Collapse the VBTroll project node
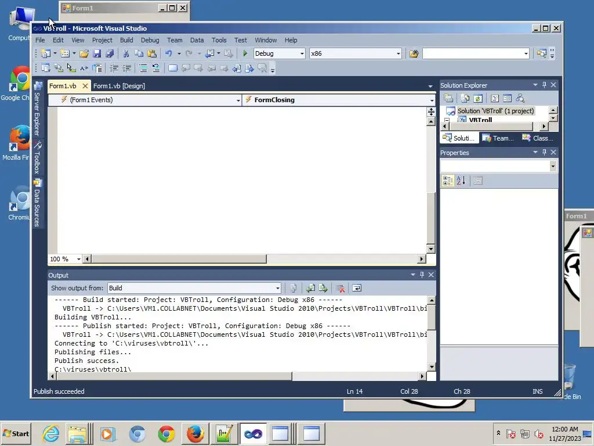594x446 pixels. [x=447, y=120]
